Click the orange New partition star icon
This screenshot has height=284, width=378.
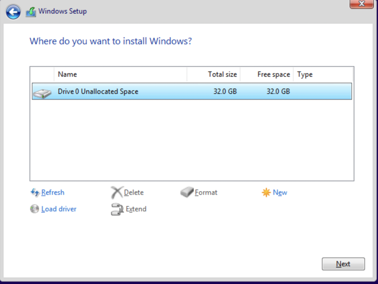click(266, 192)
